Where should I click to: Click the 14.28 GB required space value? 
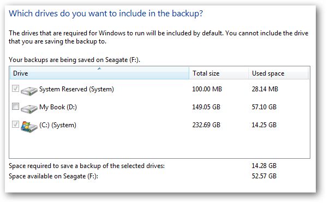pos(264,166)
